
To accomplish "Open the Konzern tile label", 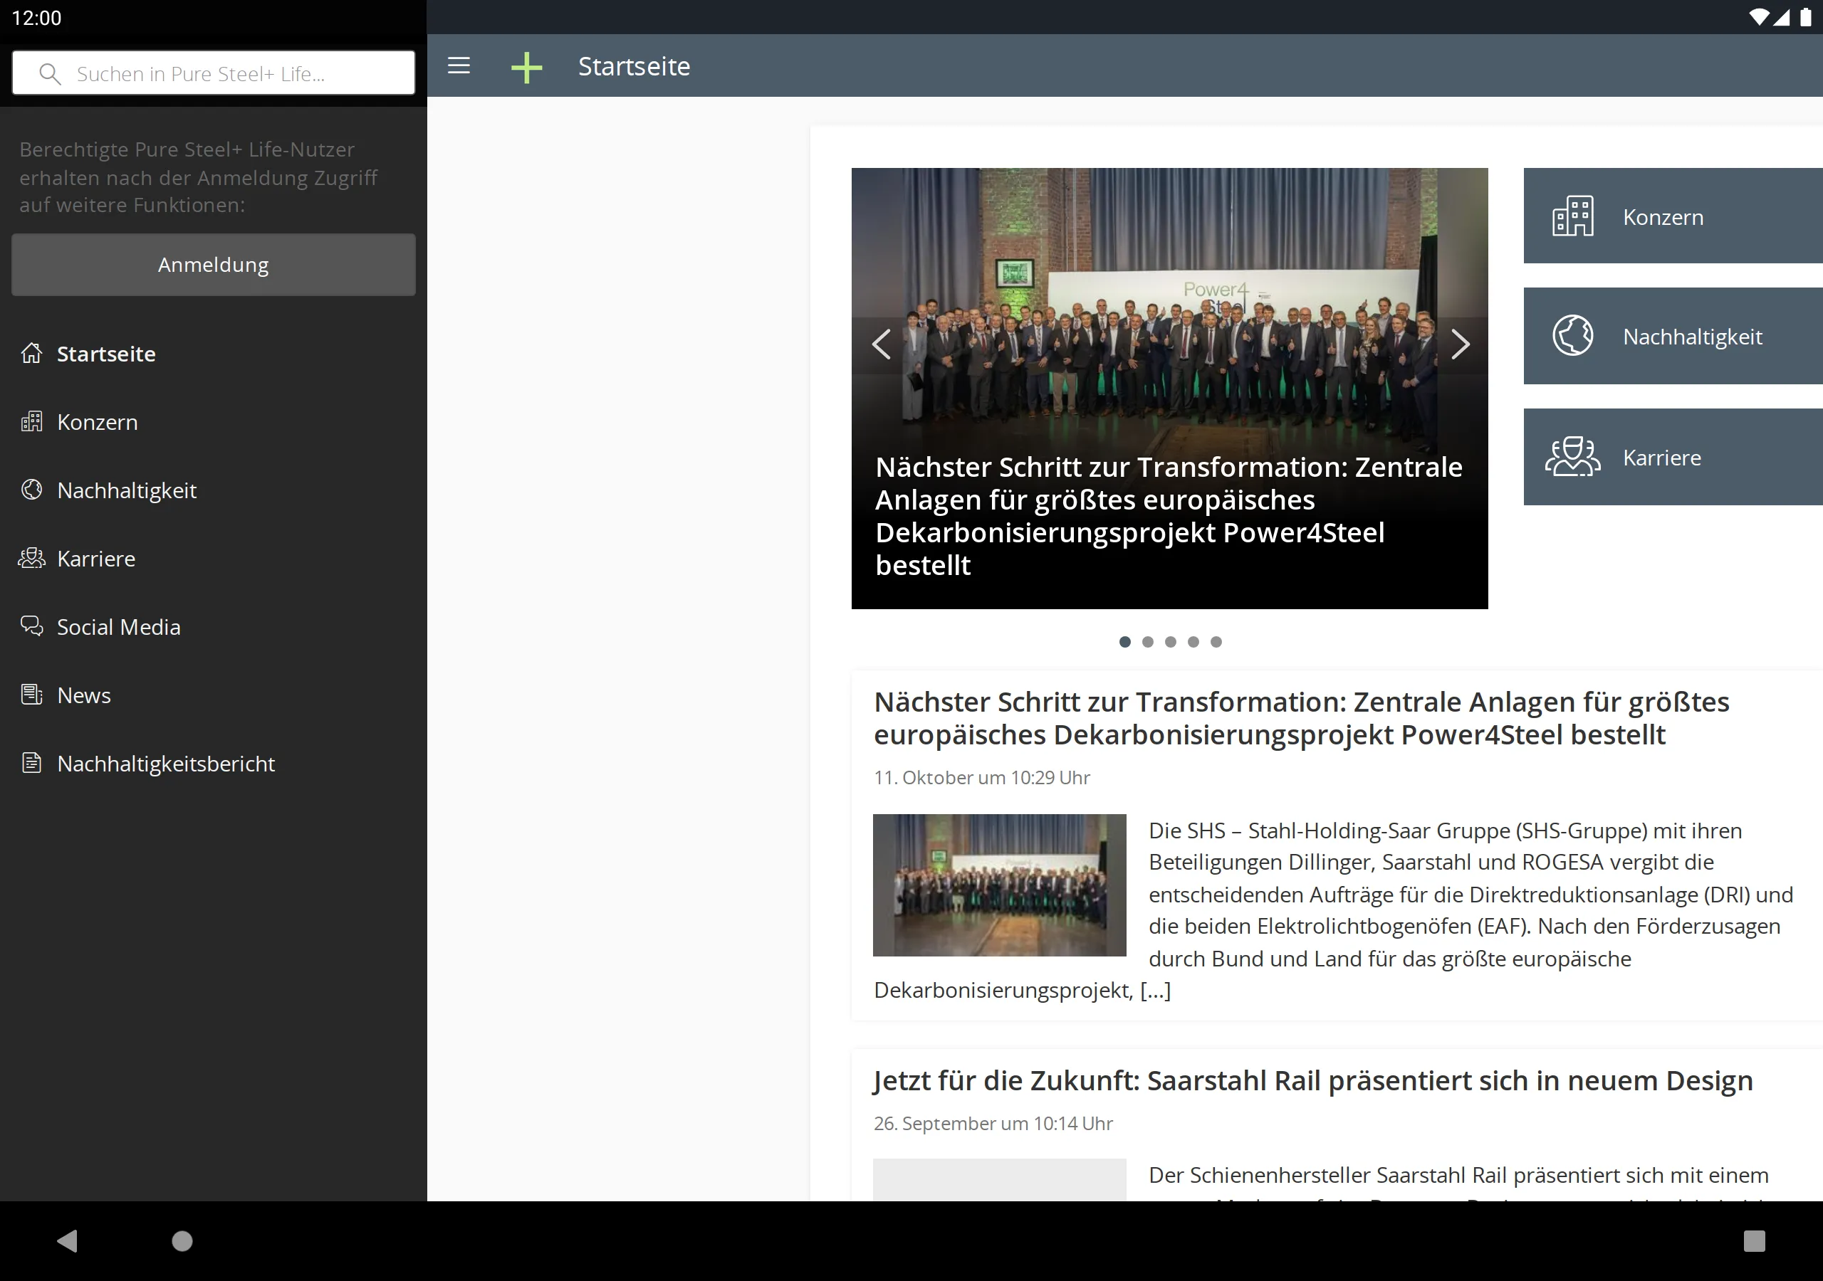I will 1663,216.
